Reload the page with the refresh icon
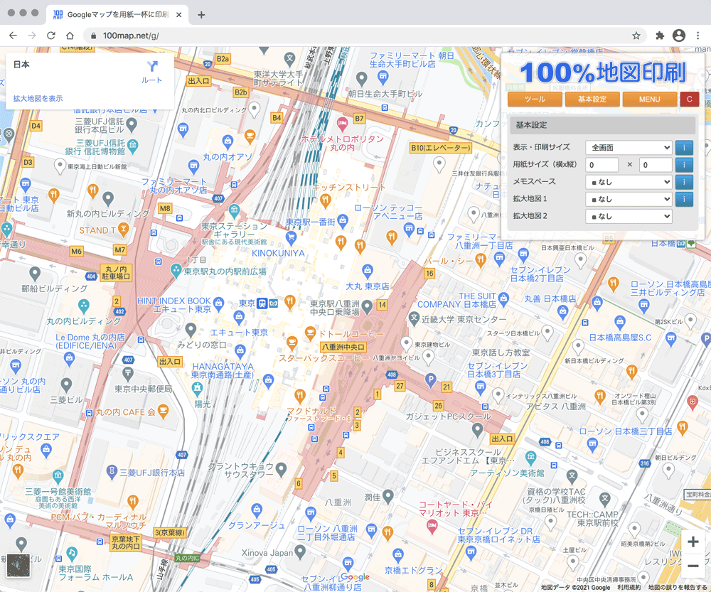 pos(49,34)
